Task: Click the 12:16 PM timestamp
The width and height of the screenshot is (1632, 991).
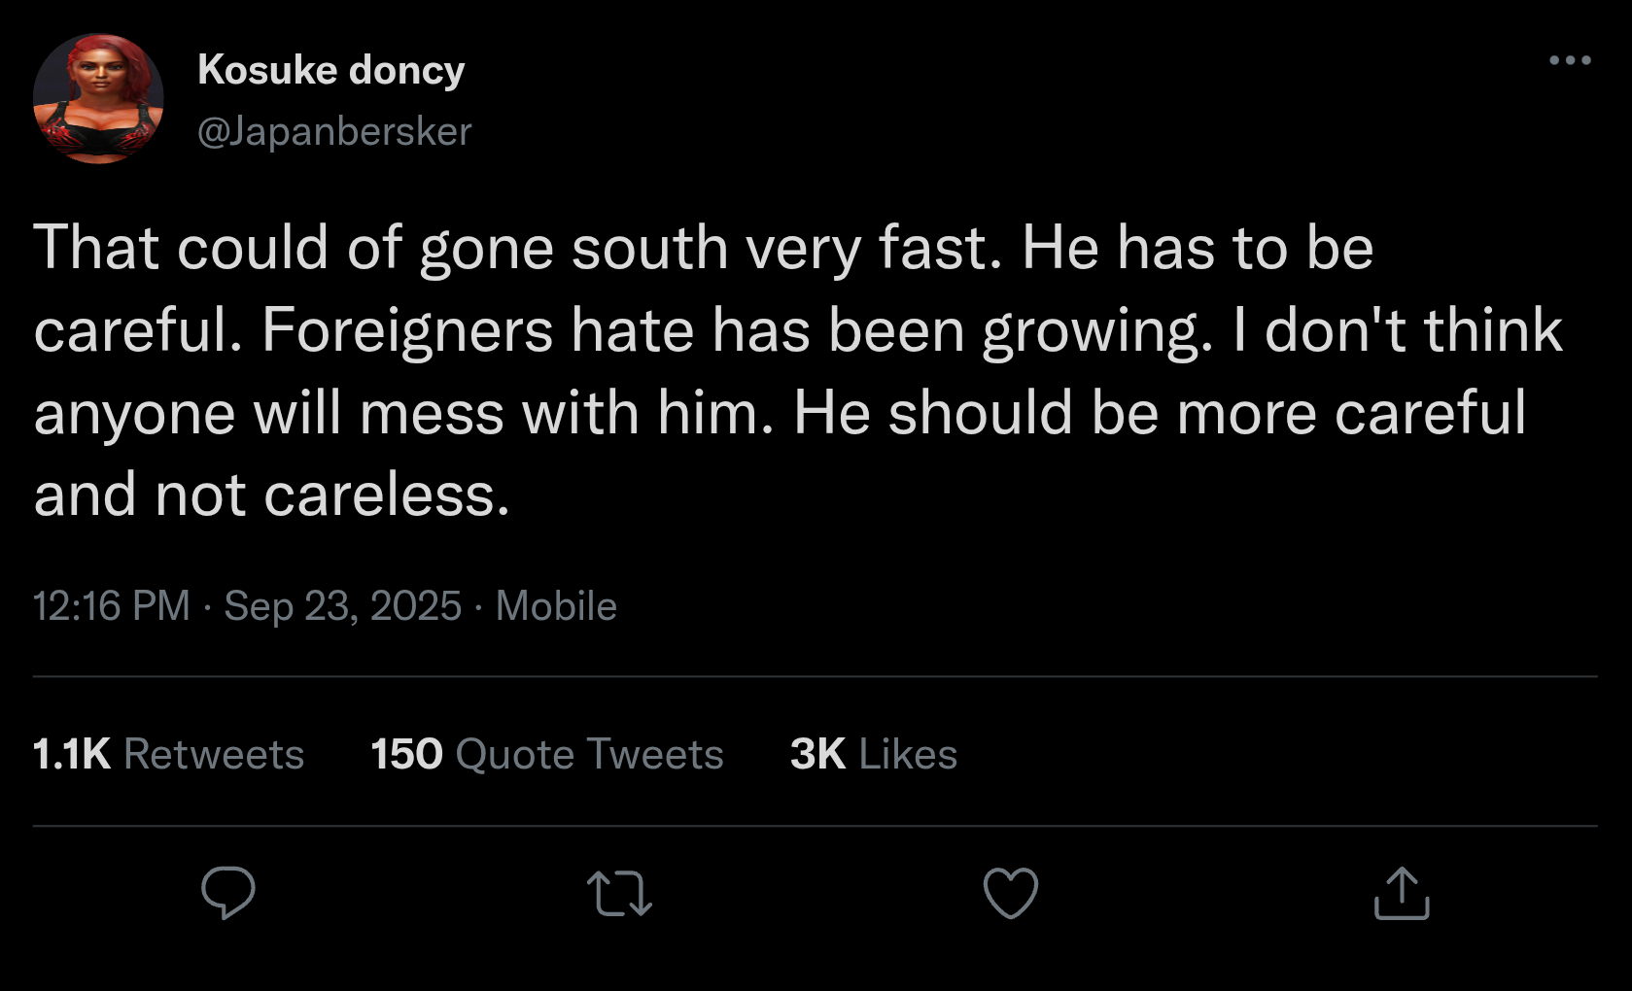Action: 112,606
